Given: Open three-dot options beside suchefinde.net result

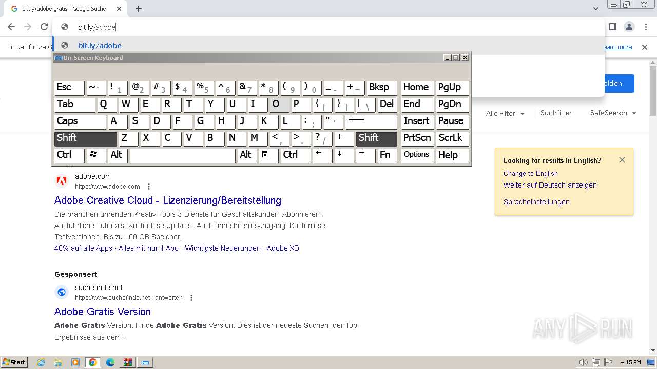Looking at the screenshot, I should tap(191, 298).
